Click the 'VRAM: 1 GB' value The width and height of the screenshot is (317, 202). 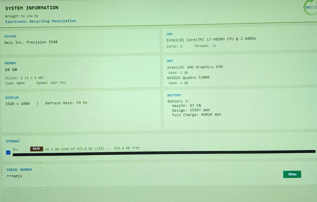click(x=178, y=72)
